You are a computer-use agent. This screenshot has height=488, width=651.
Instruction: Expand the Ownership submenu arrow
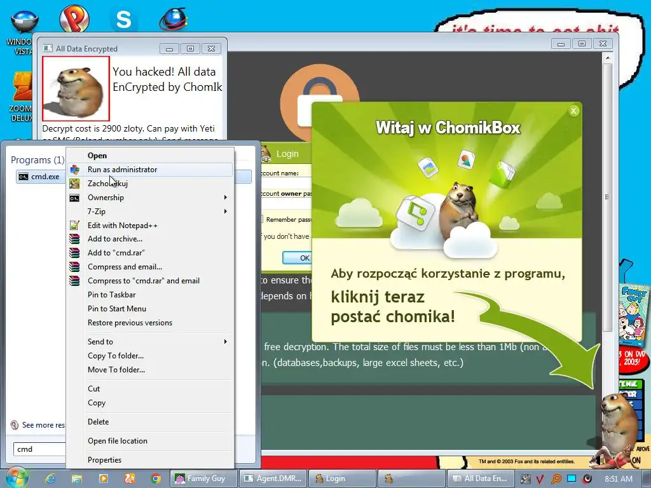[x=226, y=198]
